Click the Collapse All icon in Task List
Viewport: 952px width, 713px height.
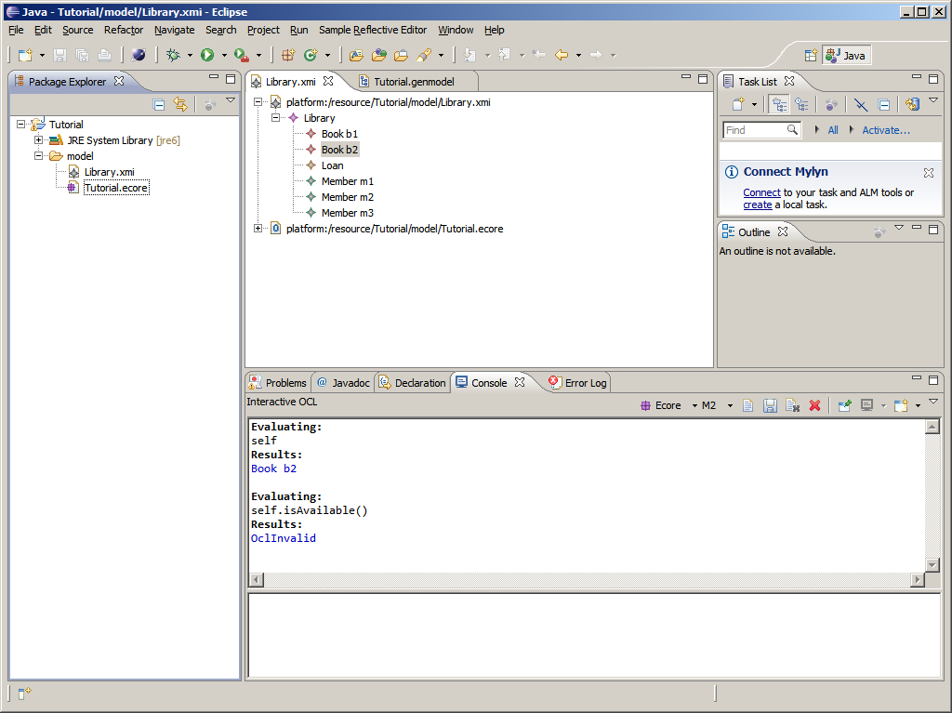[x=884, y=104]
